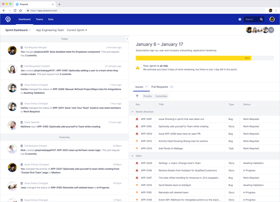Viewport: 280px width, 202px height.
Task: Click the high priority icon for APP-3287 bug
Action: pos(137,119)
